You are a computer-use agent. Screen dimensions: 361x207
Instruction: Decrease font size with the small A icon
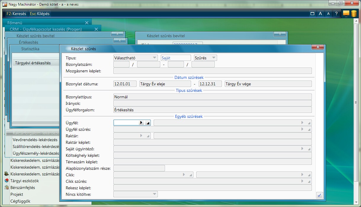point(328,14)
